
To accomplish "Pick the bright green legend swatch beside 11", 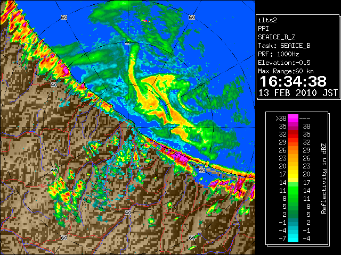I will coord(293,190).
